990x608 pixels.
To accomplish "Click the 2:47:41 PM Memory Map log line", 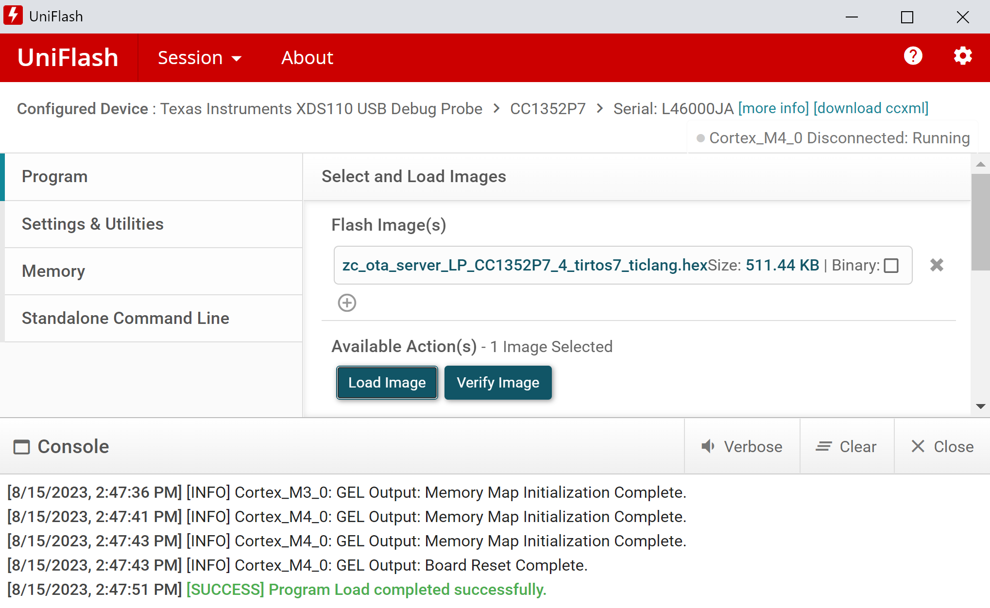I will (346, 517).
